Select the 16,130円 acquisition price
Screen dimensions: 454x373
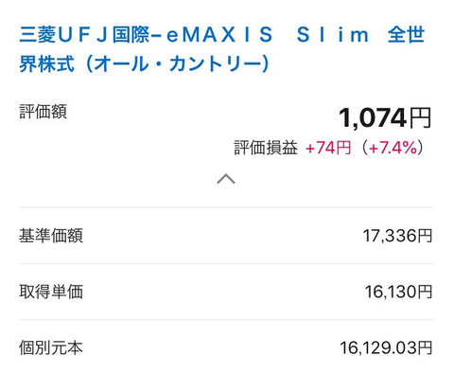[x=398, y=292]
